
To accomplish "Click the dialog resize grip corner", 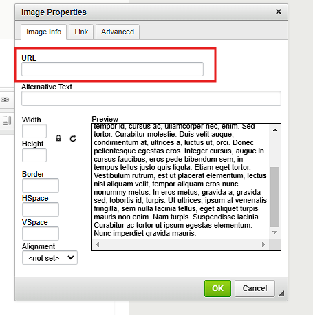I will click(x=281, y=294).
